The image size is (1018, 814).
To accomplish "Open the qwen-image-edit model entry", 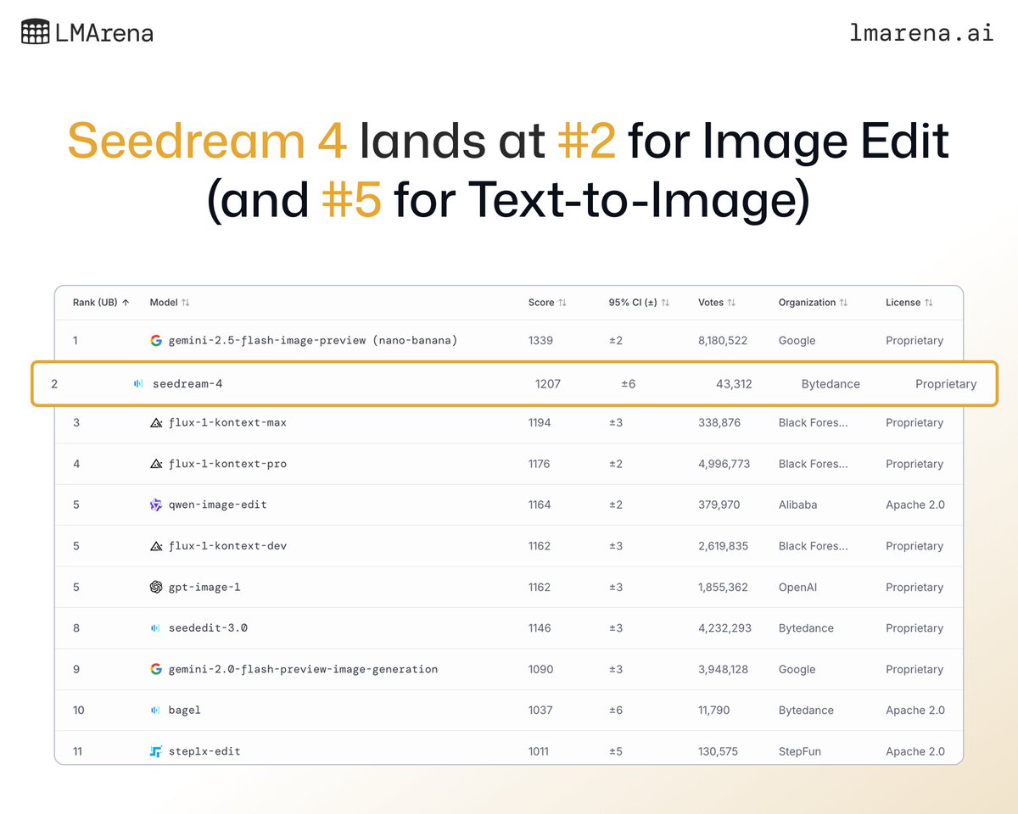I will pyautogui.click(x=218, y=505).
